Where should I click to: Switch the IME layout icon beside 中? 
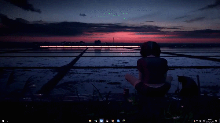(x=200, y=121)
